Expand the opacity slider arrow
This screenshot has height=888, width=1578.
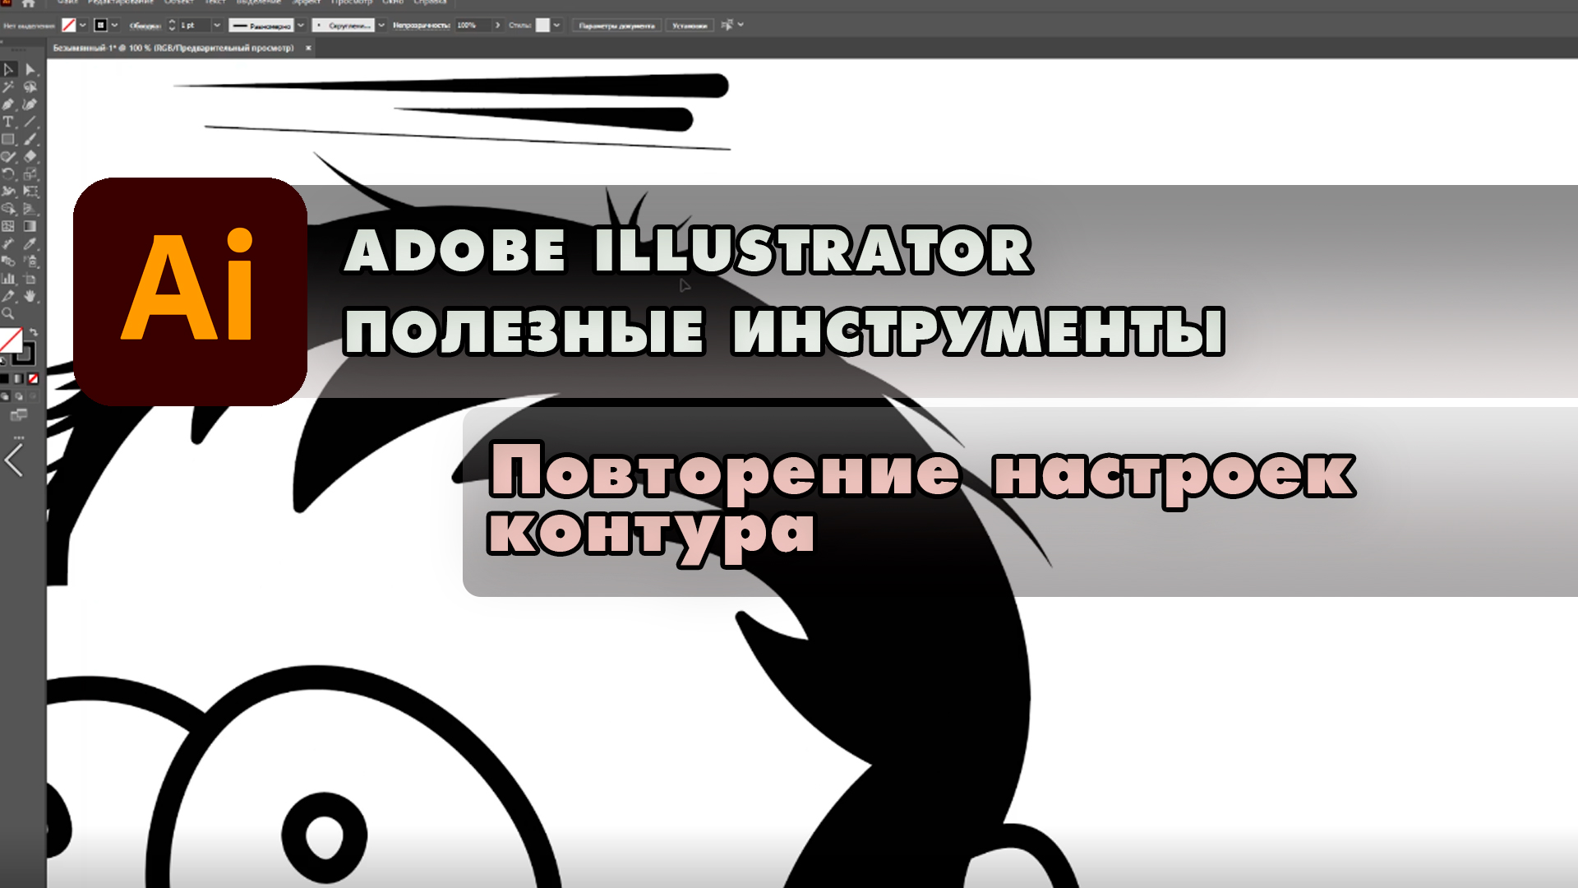(x=498, y=25)
